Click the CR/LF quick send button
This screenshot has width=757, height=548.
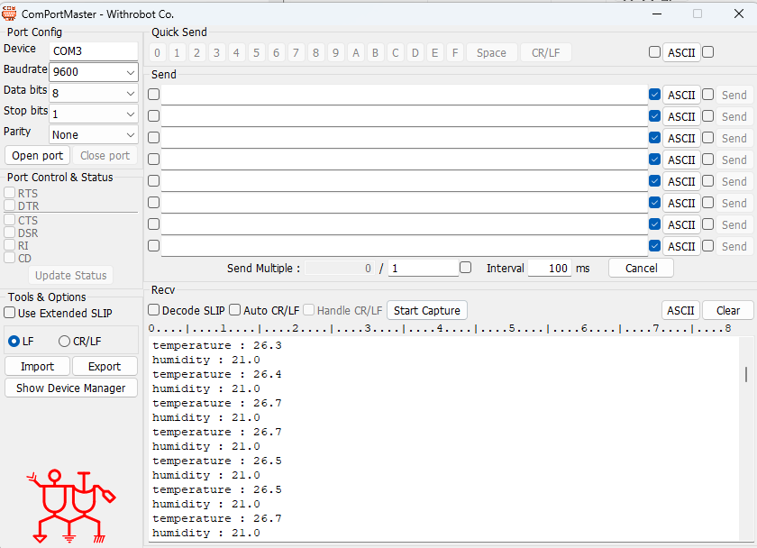546,52
